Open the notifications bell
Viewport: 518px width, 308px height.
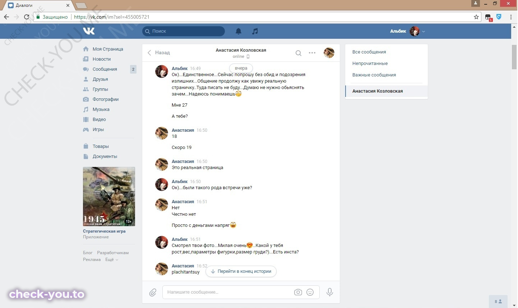[x=239, y=31]
